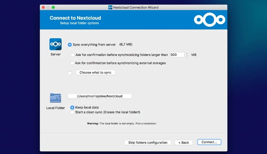
Task: Click the green maximize window button
Action: 53,7
